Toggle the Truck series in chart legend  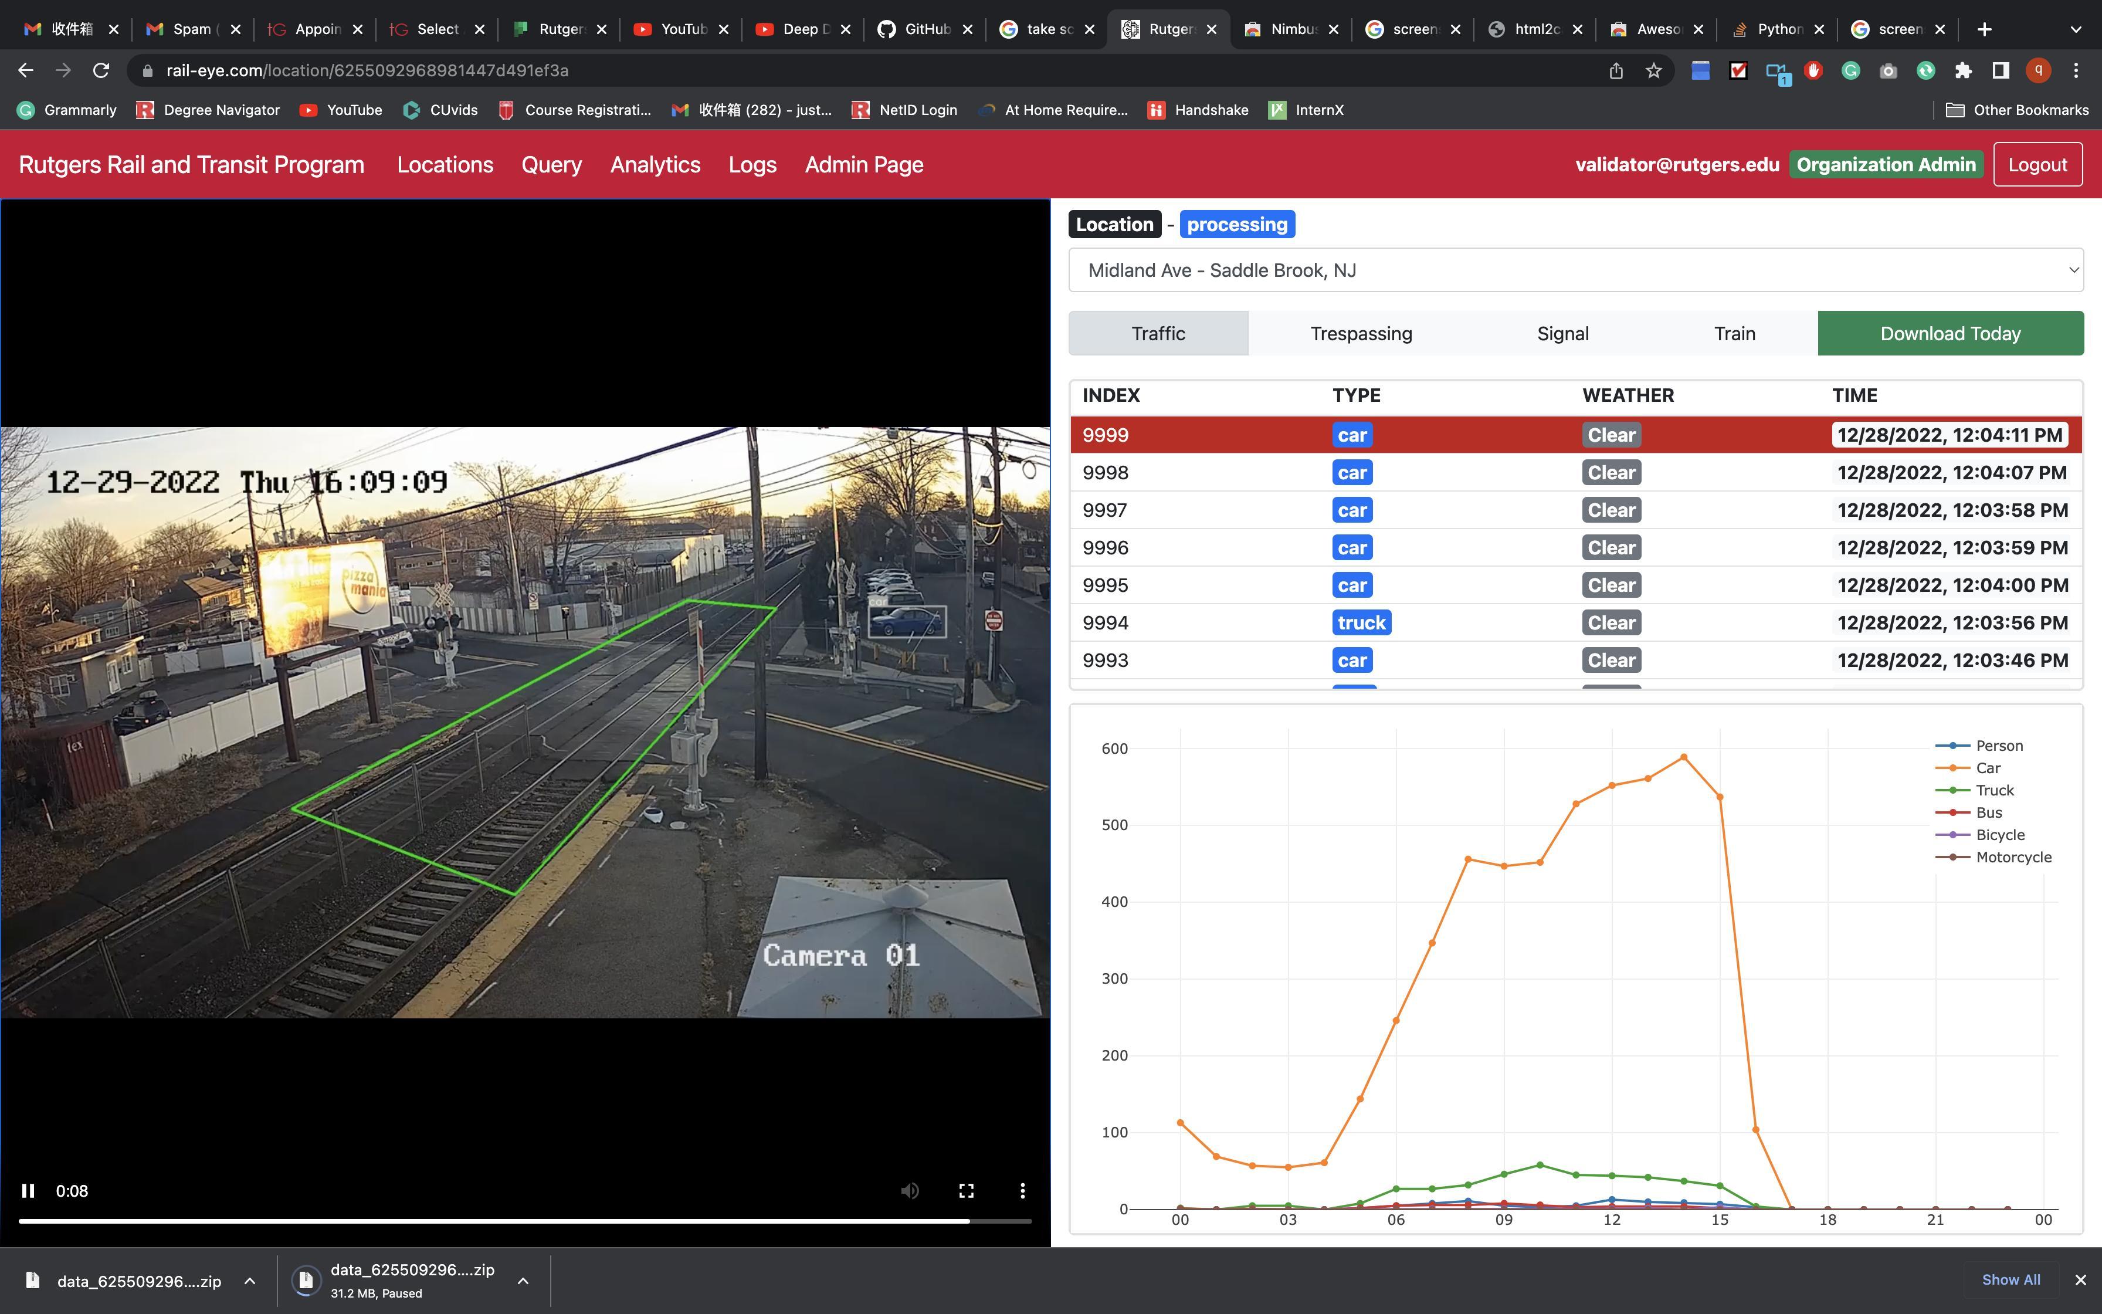tap(1974, 791)
